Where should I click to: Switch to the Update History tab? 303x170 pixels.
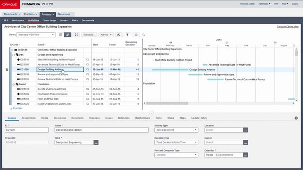[x=199, y=118]
